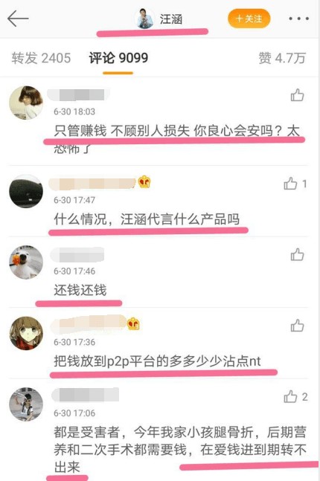Open the dog avatar of 还钱还钱 commenter
The width and height of the screenshot is (320, 481).
tap(26, 262)
